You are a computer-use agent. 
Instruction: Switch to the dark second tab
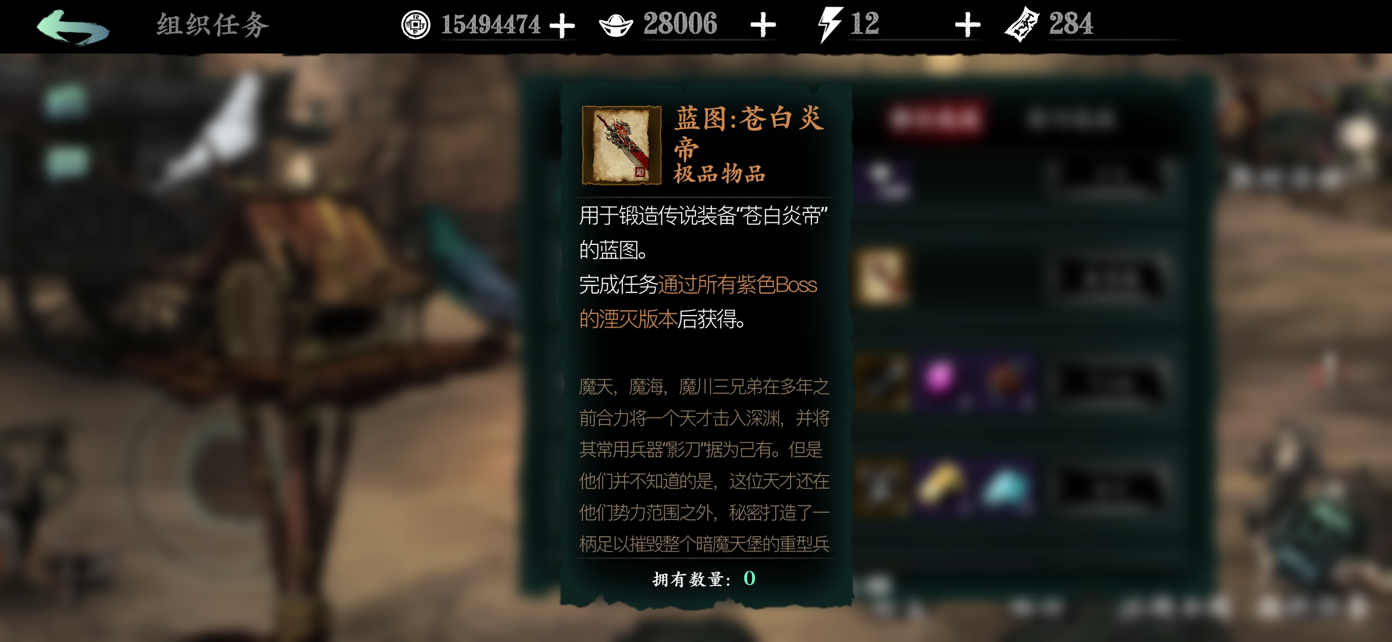1071,119
